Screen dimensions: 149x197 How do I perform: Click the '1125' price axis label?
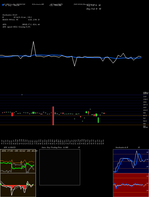(x=145, y=96)
